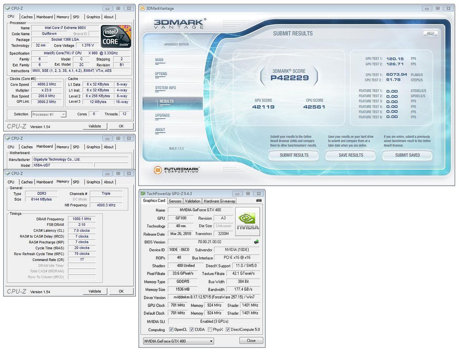Open SYSTEM INFO in 3DMark sidebar

click(x=165, y=88)
